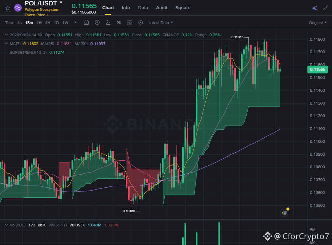The height and width of the screenshot is (245, 332).
Task: Click the Range 0.25% value
Action: (215, 35)
